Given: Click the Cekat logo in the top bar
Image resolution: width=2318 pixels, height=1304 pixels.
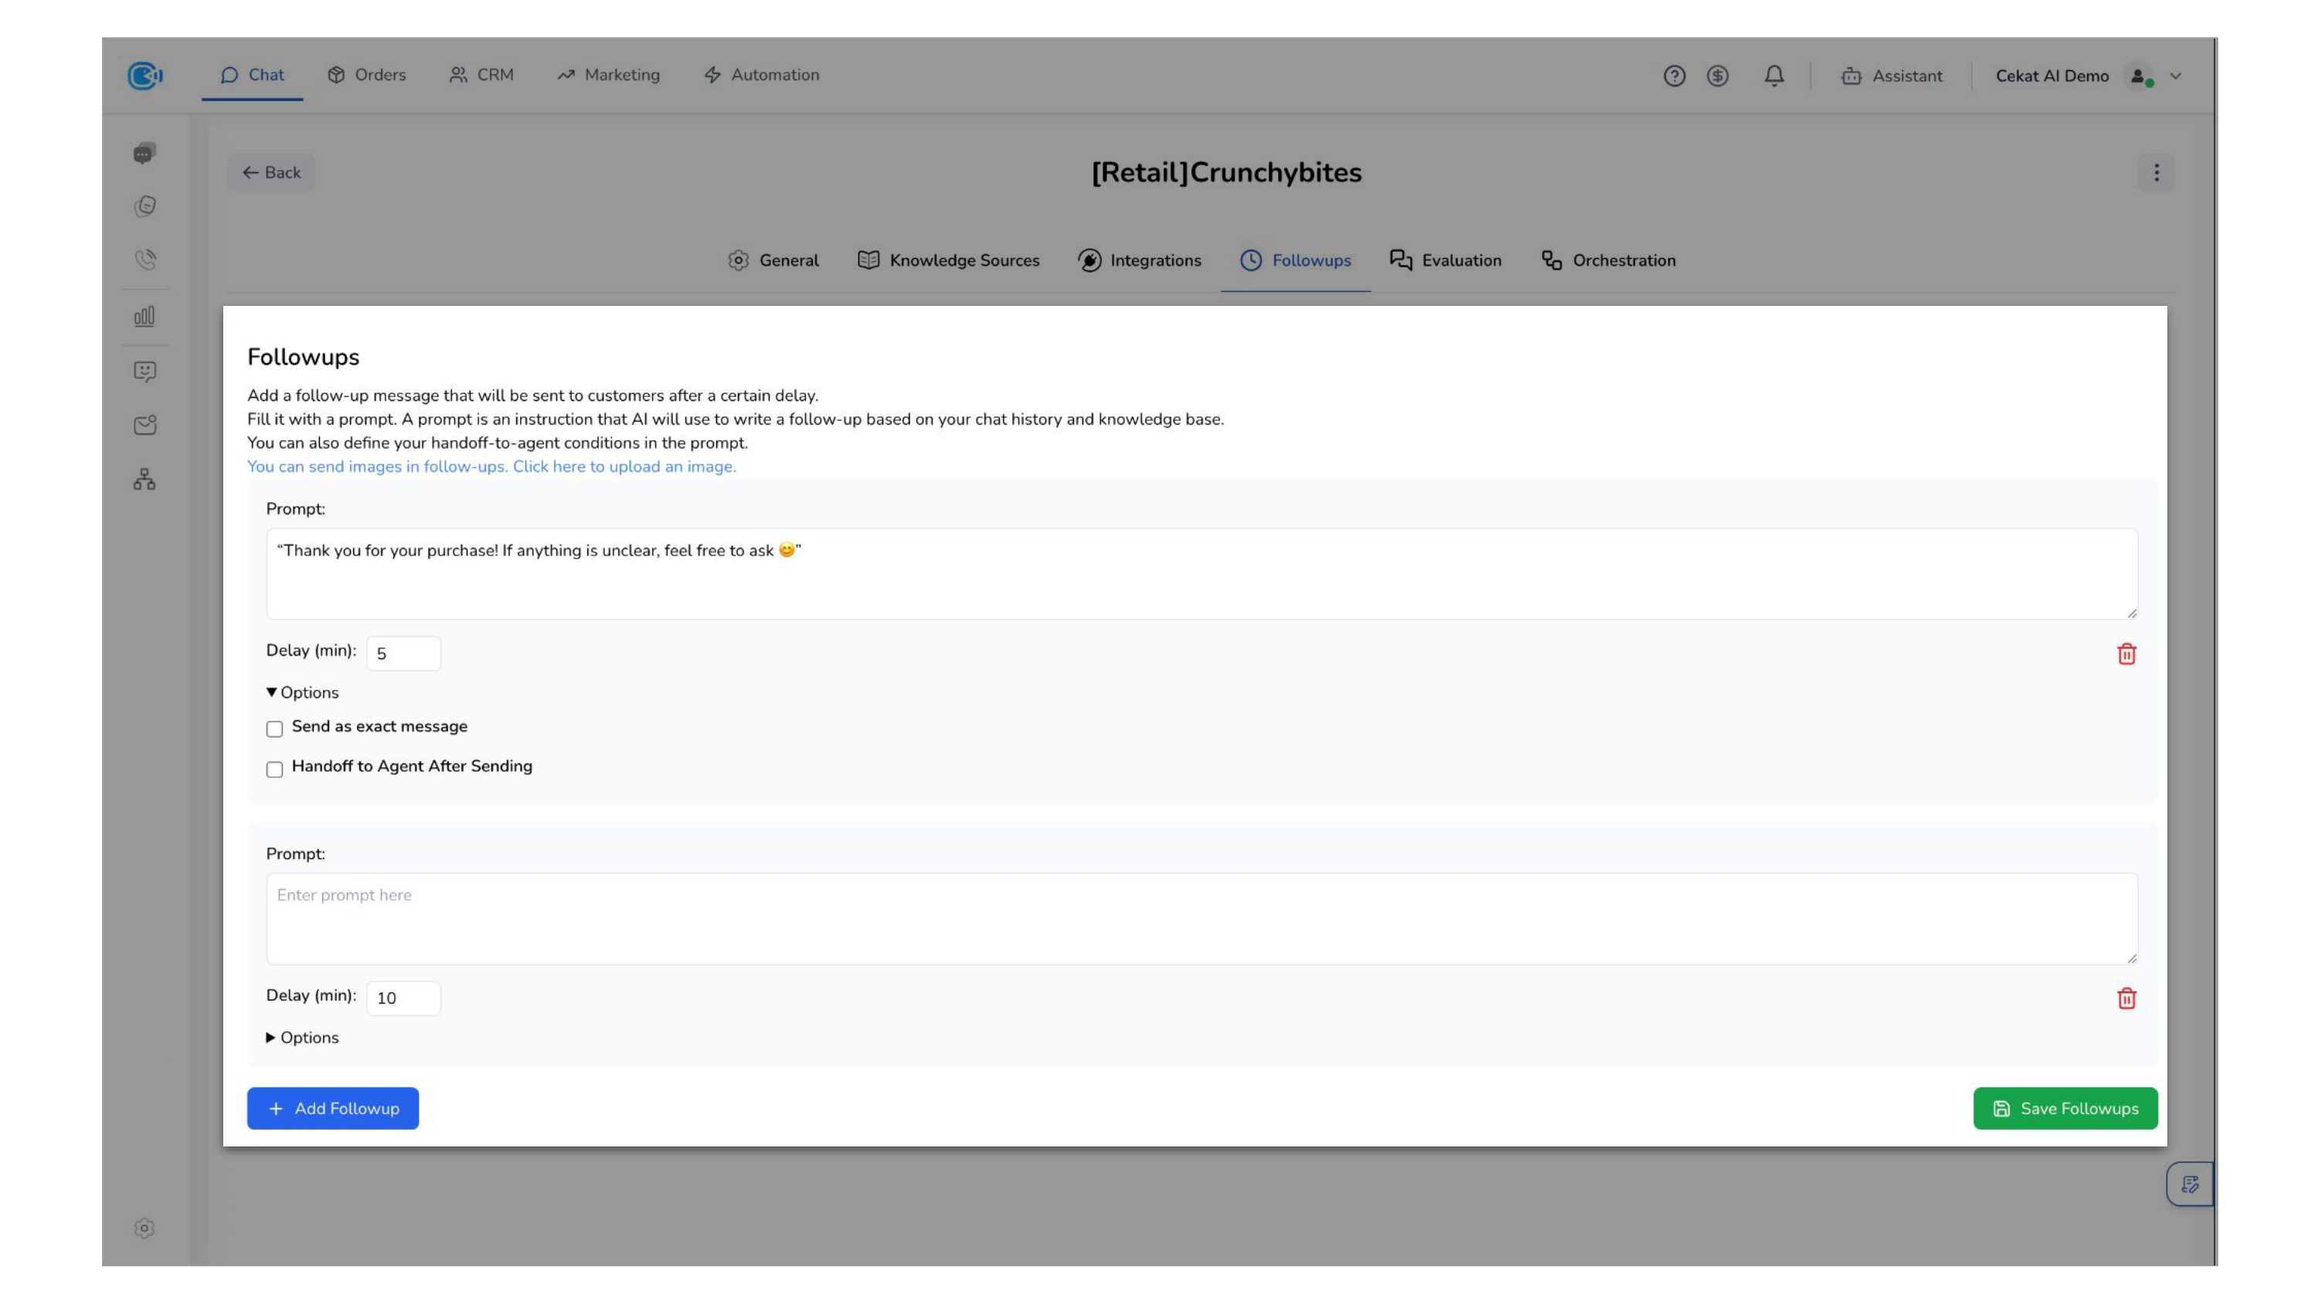Looking at the screenshot, I should click(144, 76).
